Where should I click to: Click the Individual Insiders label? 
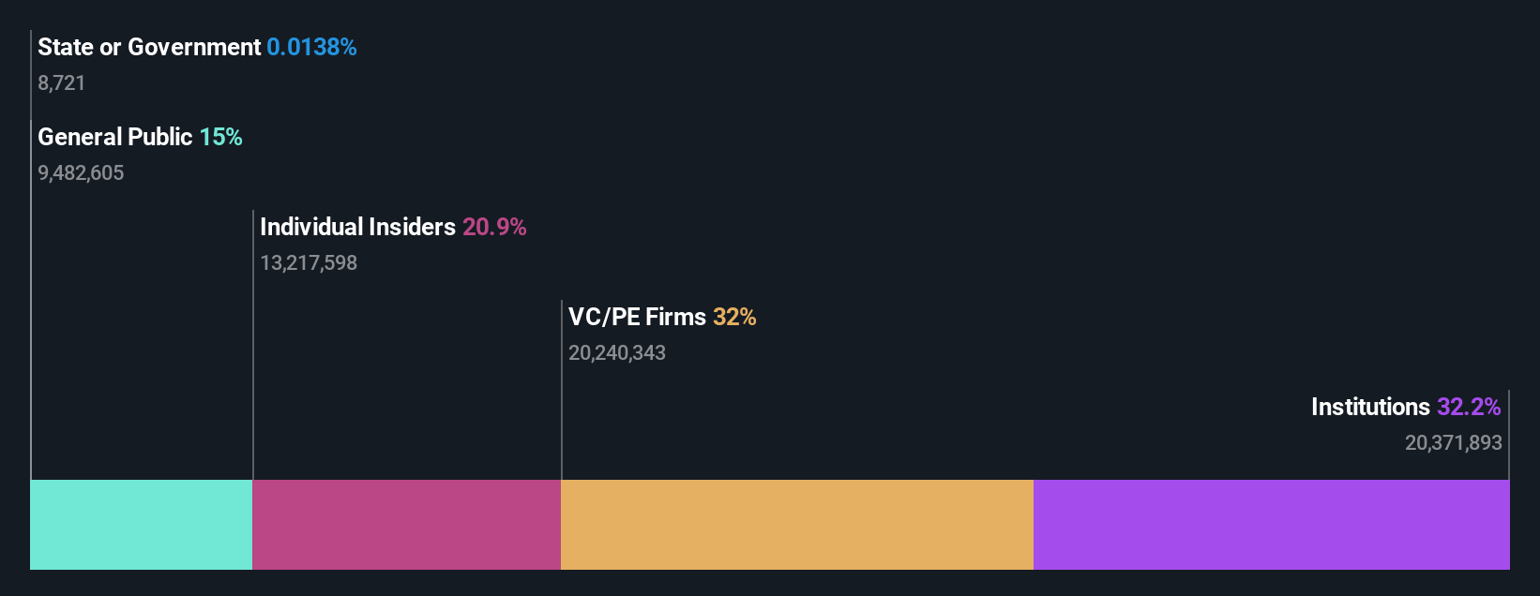point(357,227)
